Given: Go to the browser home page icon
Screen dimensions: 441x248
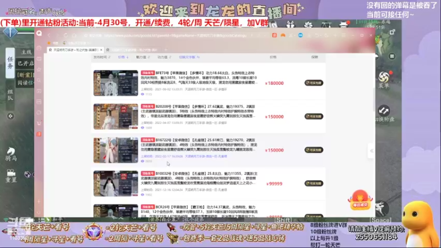Looking at the screenshot, I should [x=74, y=35].
